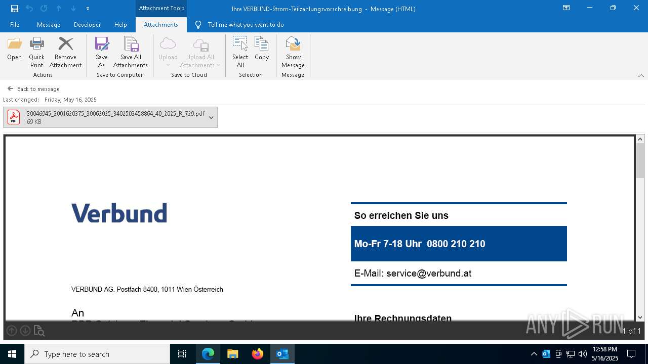This screenshot has height=364, width=648.
Task: Collapse the ribbon with the chevron
Action: point(641,75)
